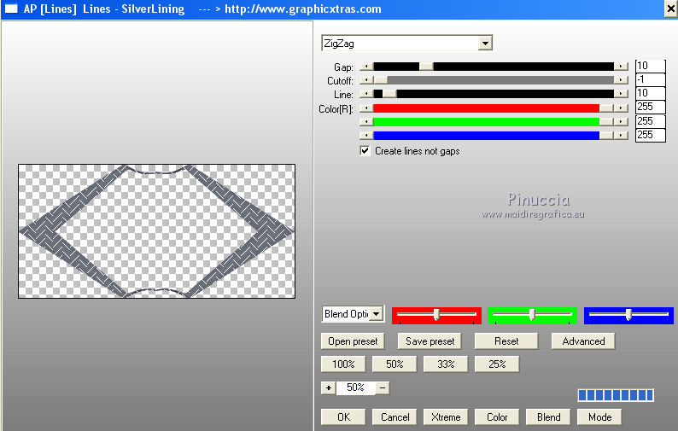Click the blue value field showing 255
Image resolution: width=678 pixels, height=431 pixels.
[x=650, y=135]
